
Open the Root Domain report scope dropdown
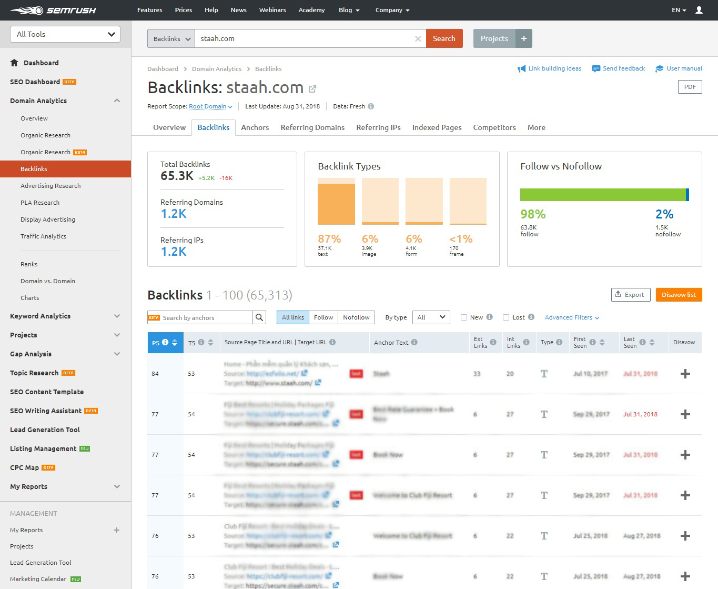click(210, 106)
